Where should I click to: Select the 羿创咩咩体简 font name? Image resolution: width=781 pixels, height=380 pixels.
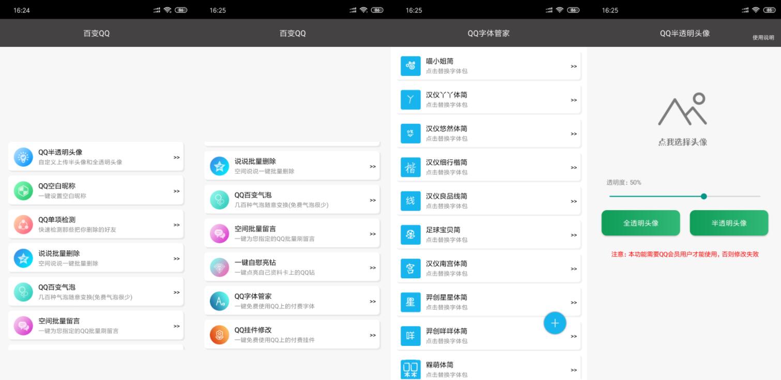click(447, 331)
